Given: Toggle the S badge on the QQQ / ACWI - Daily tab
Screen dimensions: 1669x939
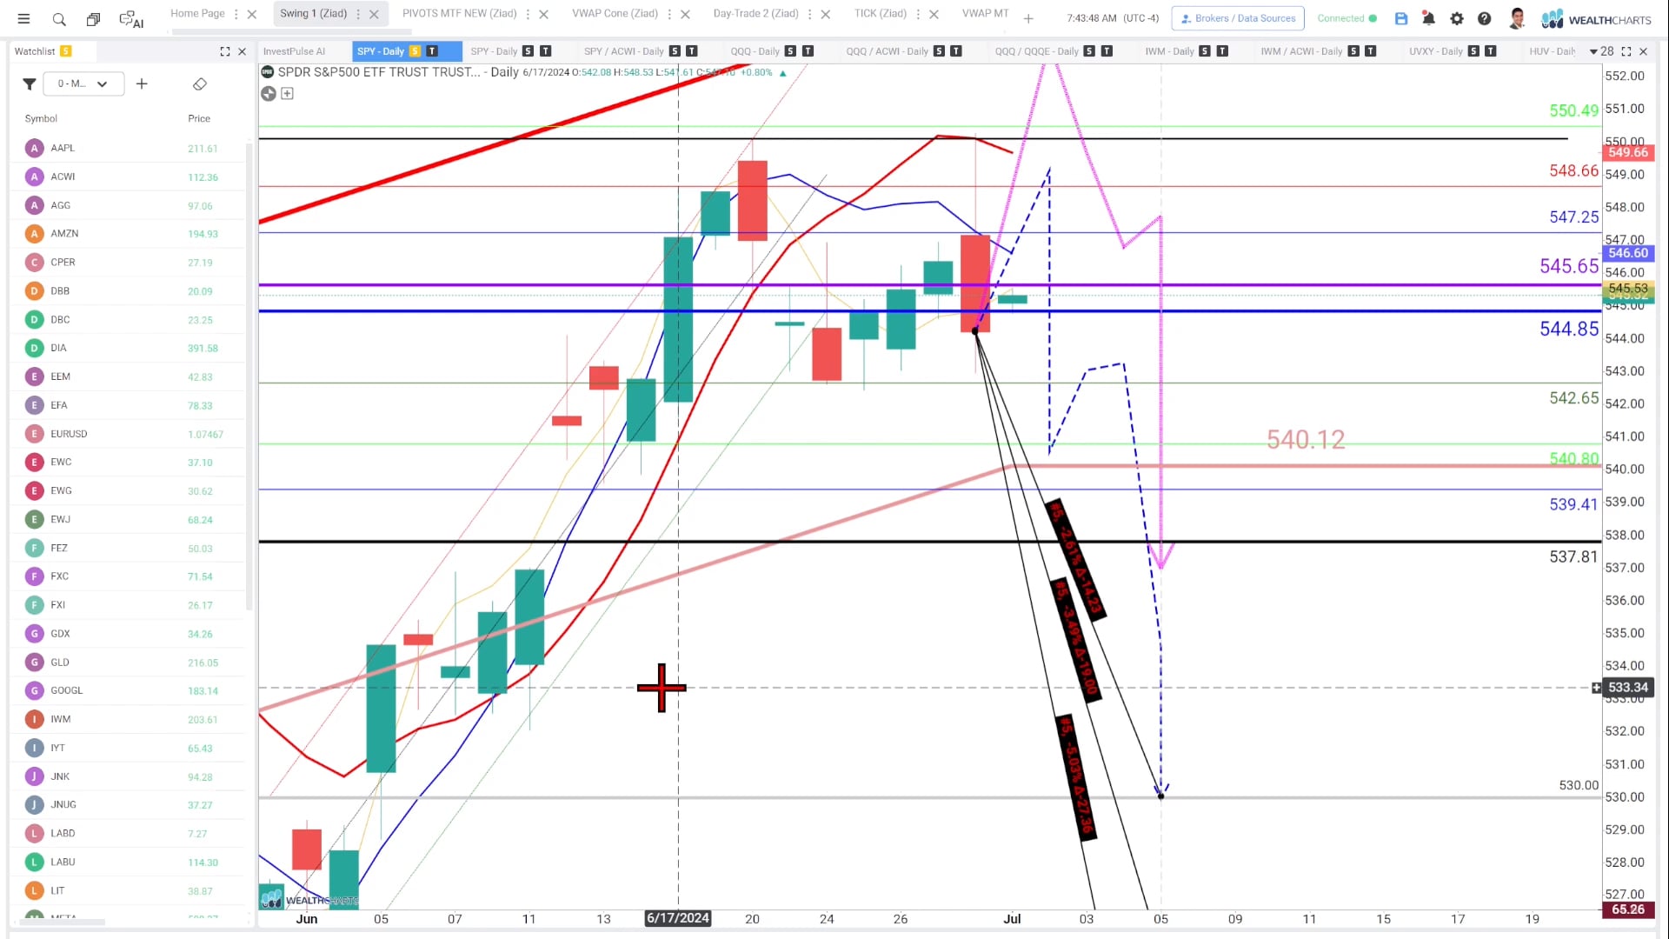Looking at the screenshot, I should pyautogui.click(x=939, y=51).
